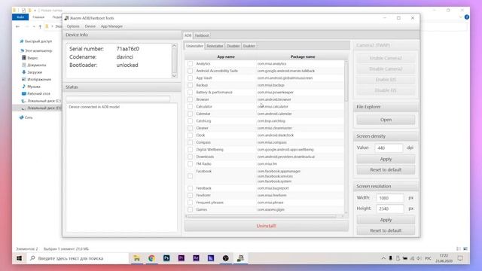
Task: Open Pictures folder in Explorer sidebar
Action: (x=37, y=79)
